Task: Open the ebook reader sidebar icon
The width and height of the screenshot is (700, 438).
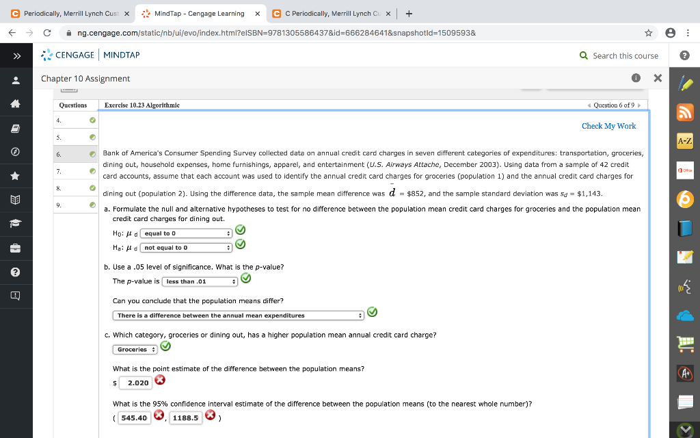Action: pyautogui.click(x=16, y=129)
